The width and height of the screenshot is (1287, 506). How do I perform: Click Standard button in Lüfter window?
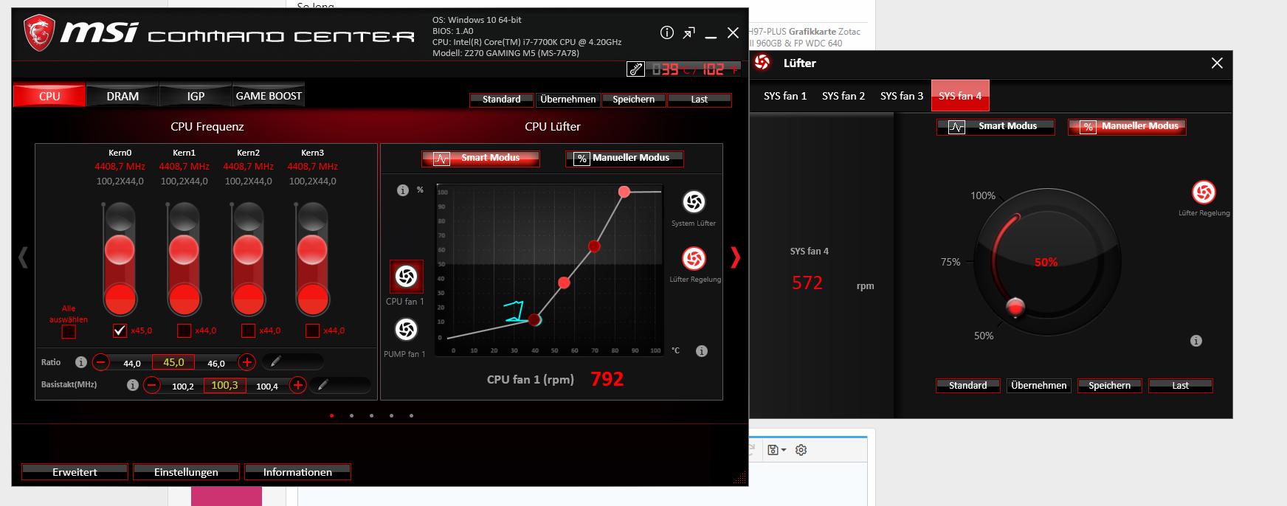968,386
